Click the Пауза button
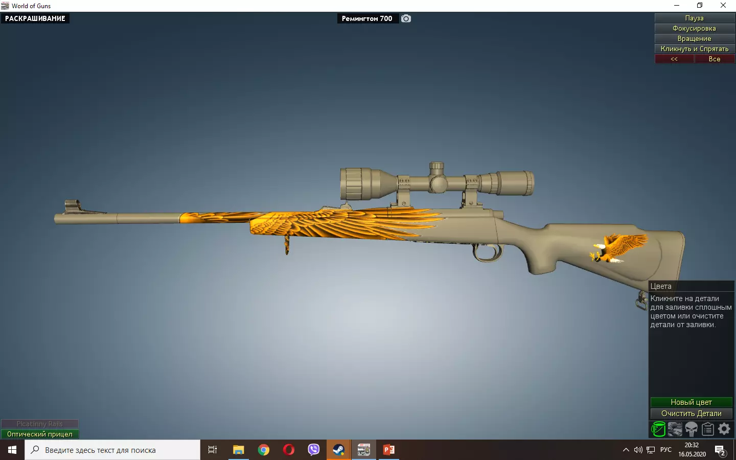 click(x=695, y=18)
